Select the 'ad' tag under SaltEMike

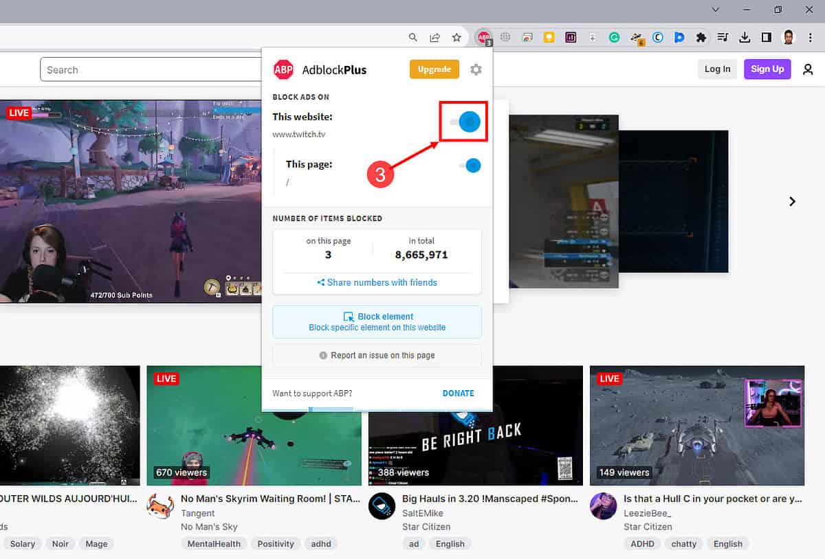pos(414,543)
